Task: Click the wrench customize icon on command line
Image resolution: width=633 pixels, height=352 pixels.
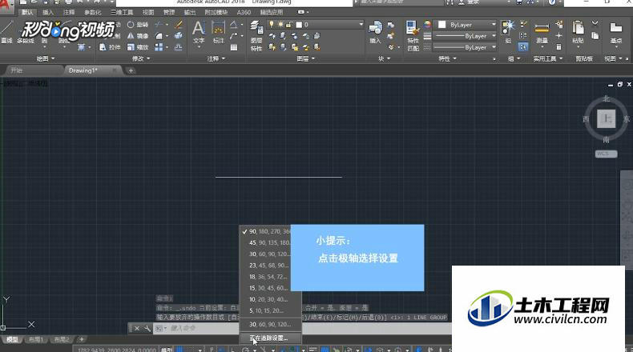Action: click(147, 329)
